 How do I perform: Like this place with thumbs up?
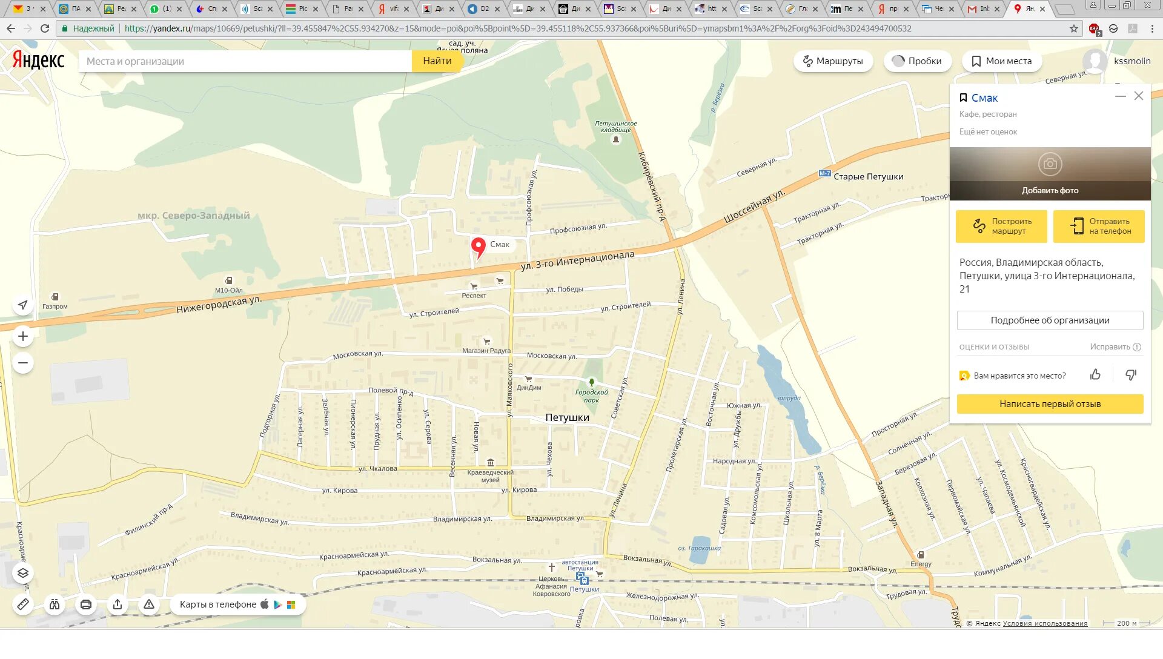pos(1095,375)
